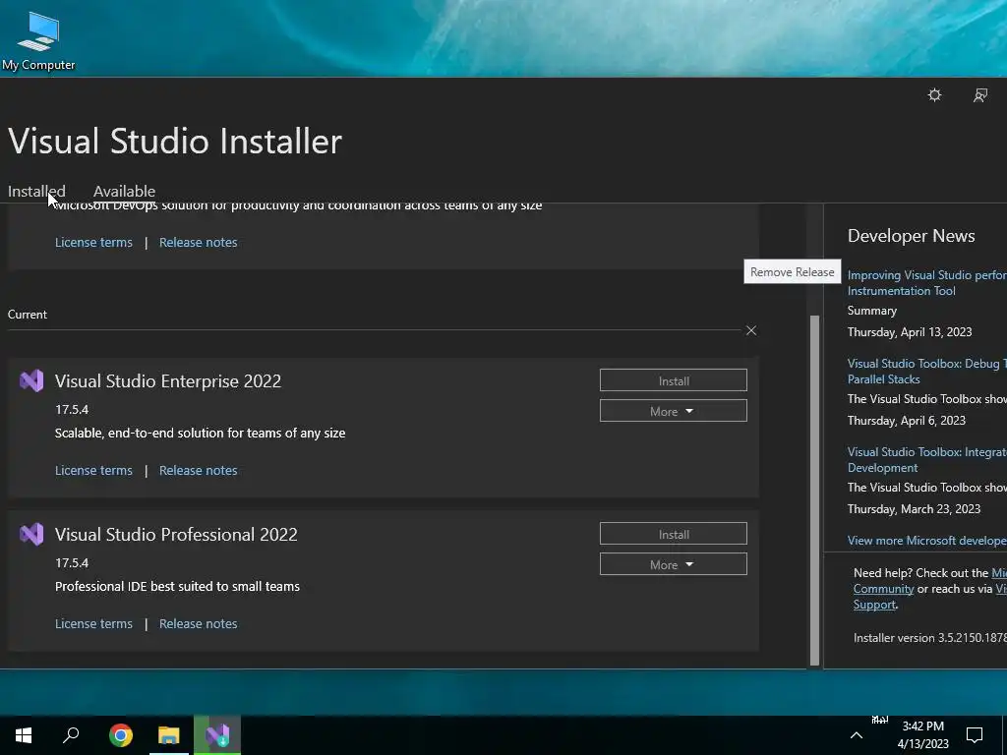Expand More dropdown for Enterprise 2022
This screenshot has width=1007, height=755.
(x=673, y=411)
